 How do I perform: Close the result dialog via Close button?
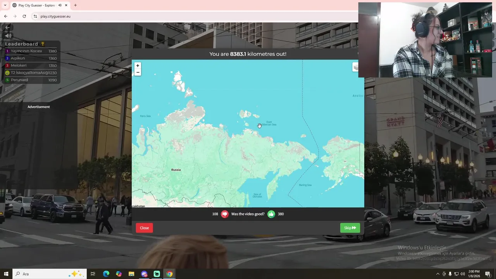(145, 228)
